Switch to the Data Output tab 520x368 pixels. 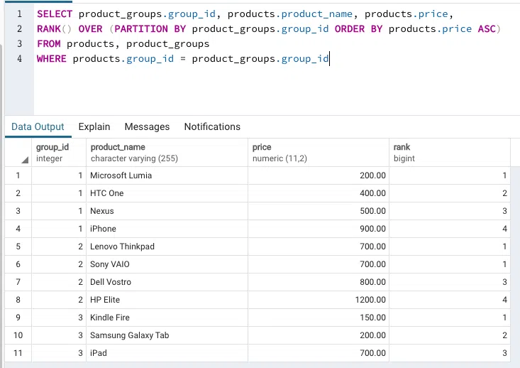click(38, 126)
